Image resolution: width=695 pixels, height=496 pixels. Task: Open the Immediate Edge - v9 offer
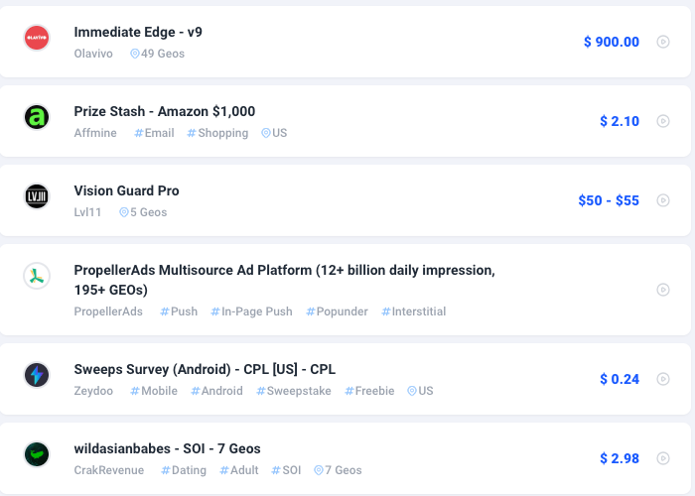[138, 32]
